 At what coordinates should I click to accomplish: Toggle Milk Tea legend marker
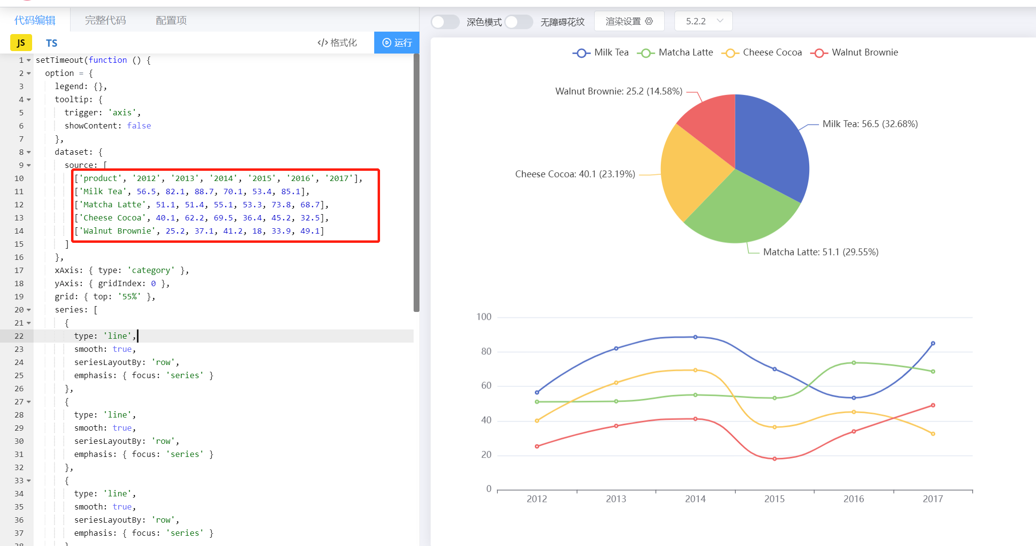(x=581, y=53)
